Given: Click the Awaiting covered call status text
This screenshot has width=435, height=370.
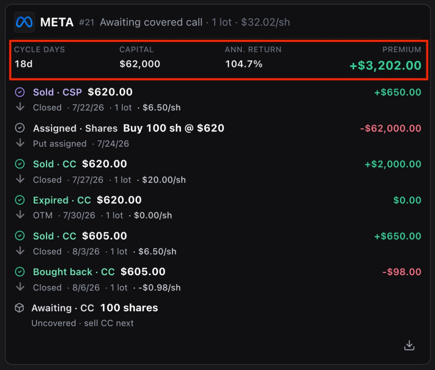Looking at the screenshot, I should click(x=151, y=22).
